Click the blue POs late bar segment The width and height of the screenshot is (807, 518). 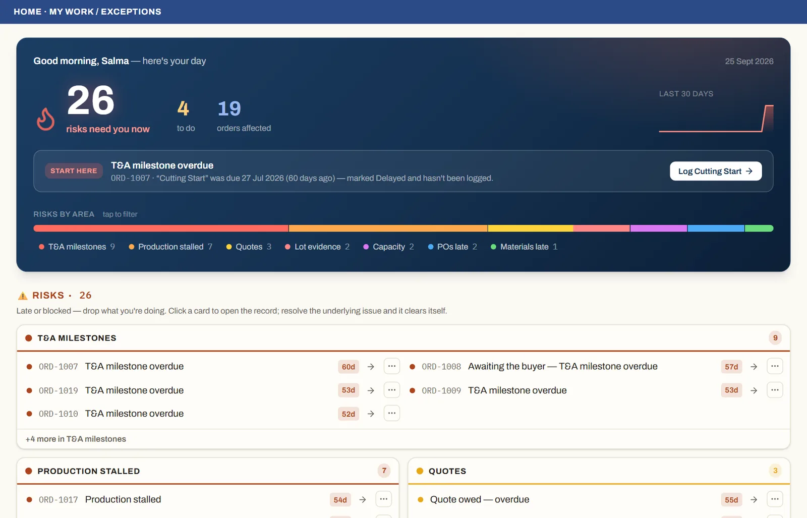click(x=716, y=228)
